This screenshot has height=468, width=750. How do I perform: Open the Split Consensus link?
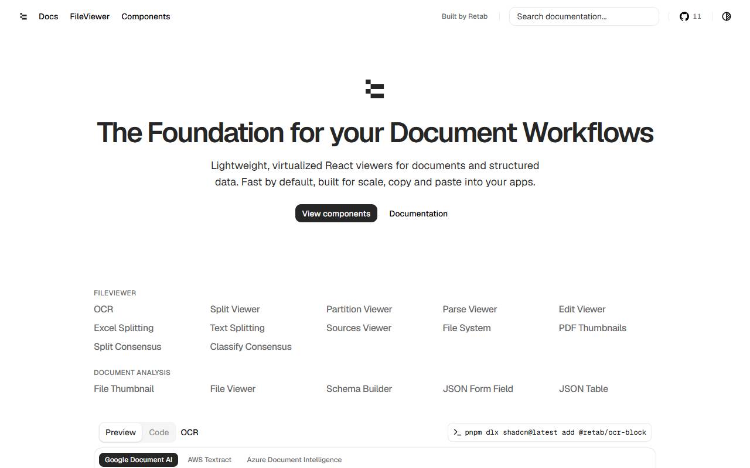click(128, 346)
